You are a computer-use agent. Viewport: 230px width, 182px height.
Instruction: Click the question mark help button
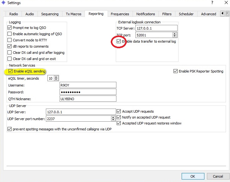tap(212, 3)
